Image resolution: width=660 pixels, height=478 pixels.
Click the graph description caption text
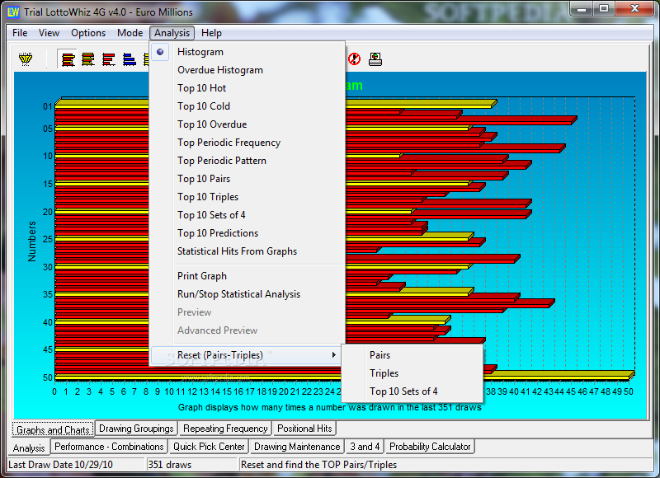point(329,407)
